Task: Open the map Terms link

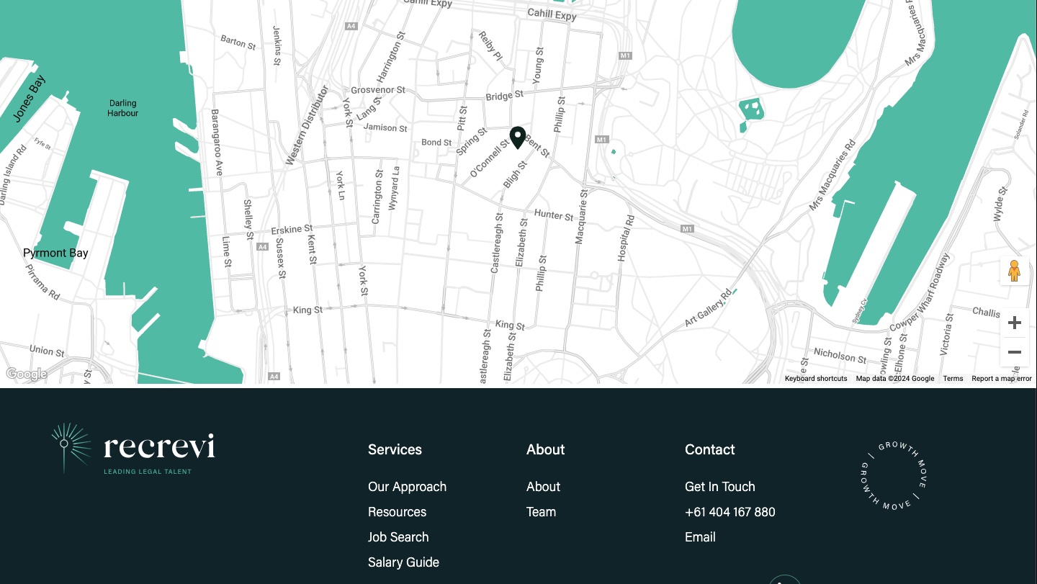Action: 952,379
